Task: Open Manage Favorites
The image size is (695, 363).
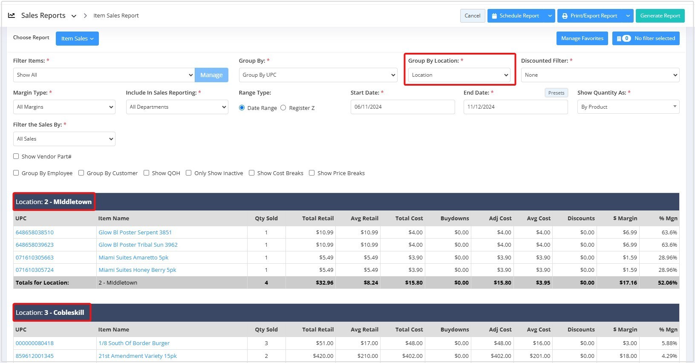Action: click(x=582, y=38)
